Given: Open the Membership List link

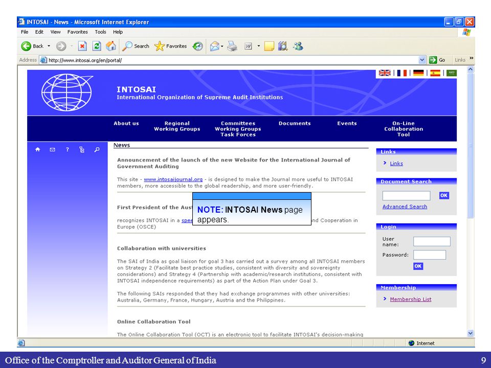Looking at the screenshot, I should [x=411, y=299].
